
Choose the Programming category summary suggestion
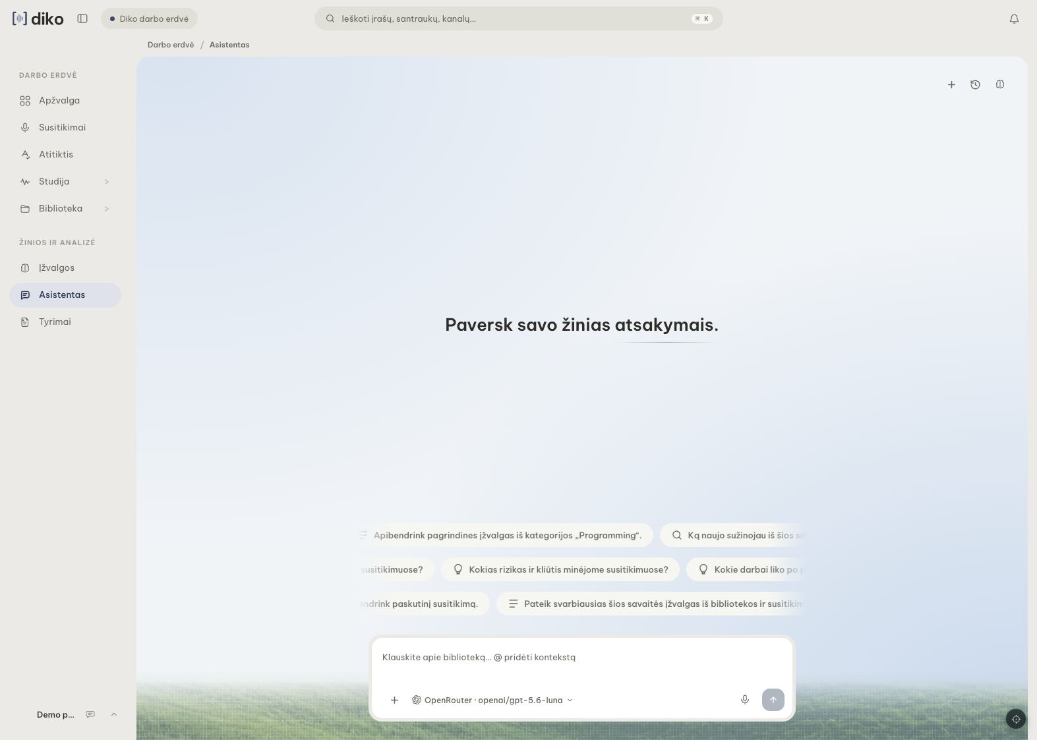click(506, 535)
